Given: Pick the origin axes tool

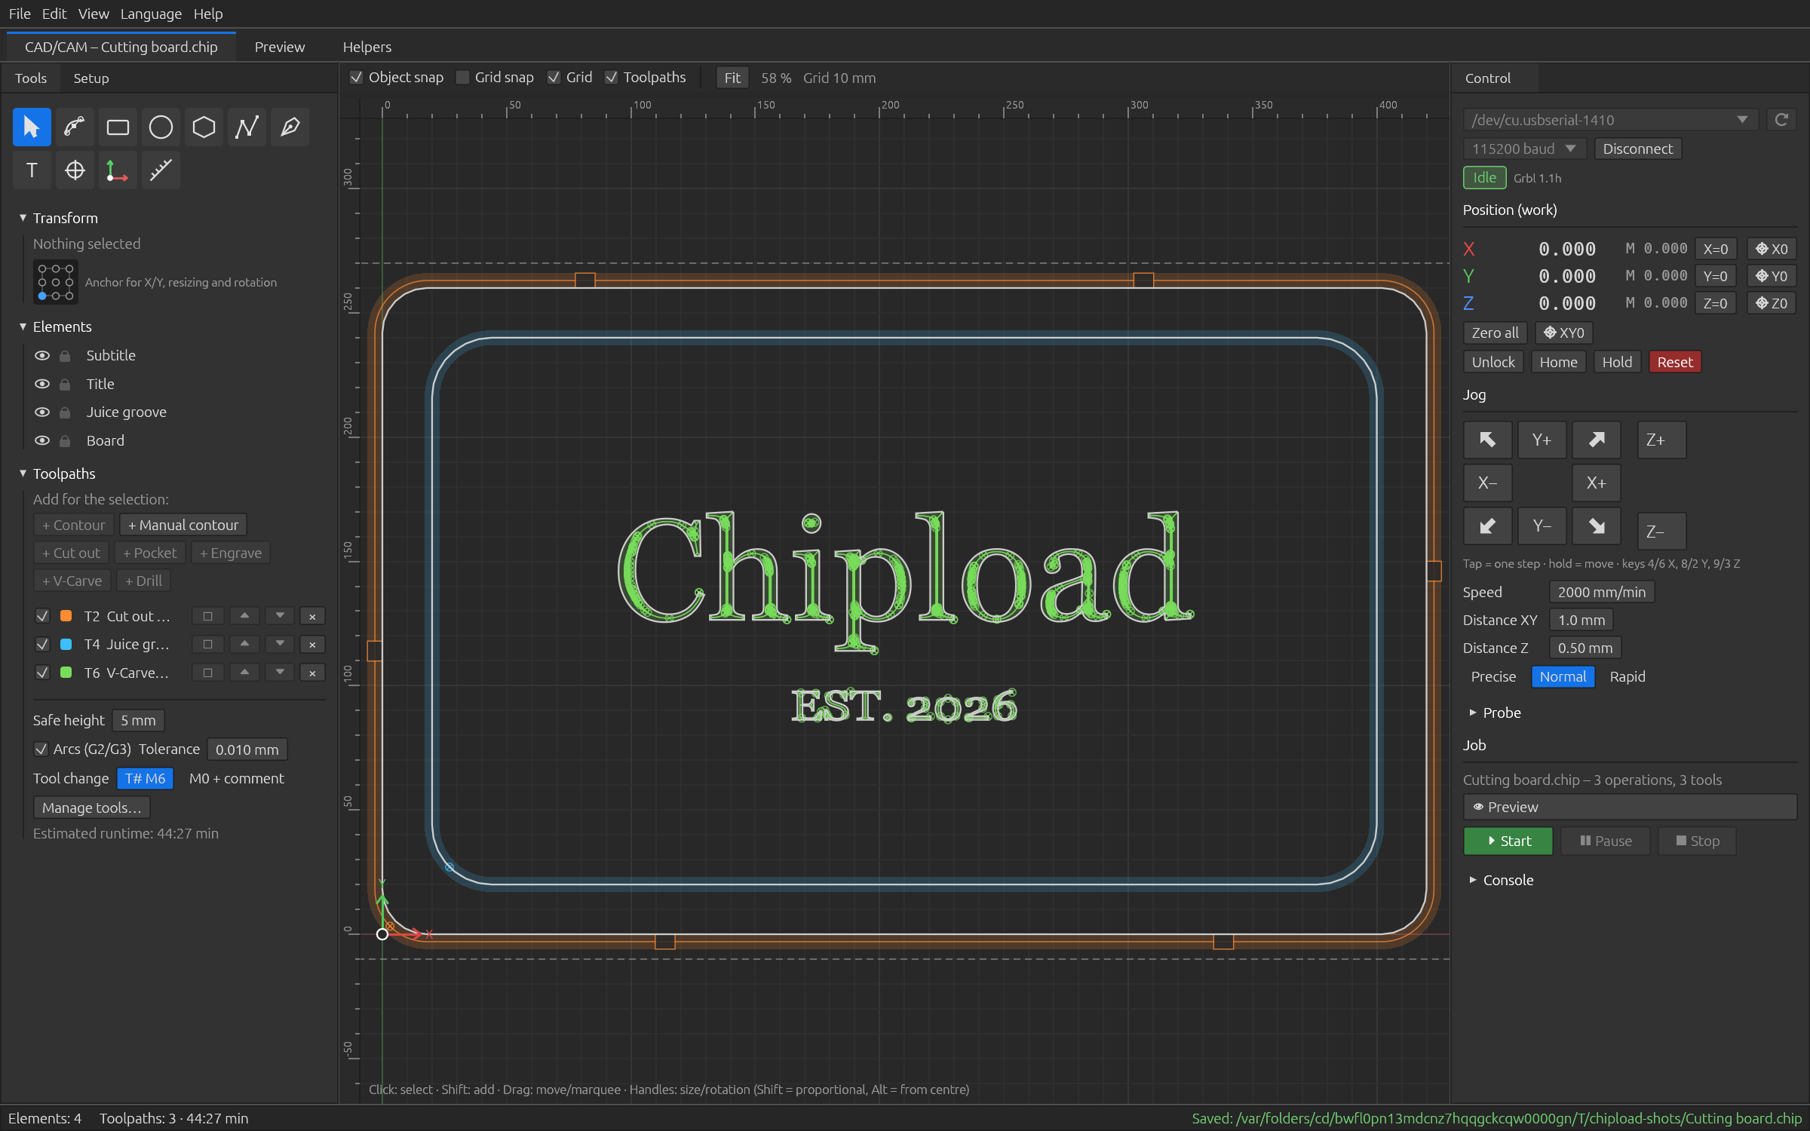Looking at the screenshot, I should point(118,170).
